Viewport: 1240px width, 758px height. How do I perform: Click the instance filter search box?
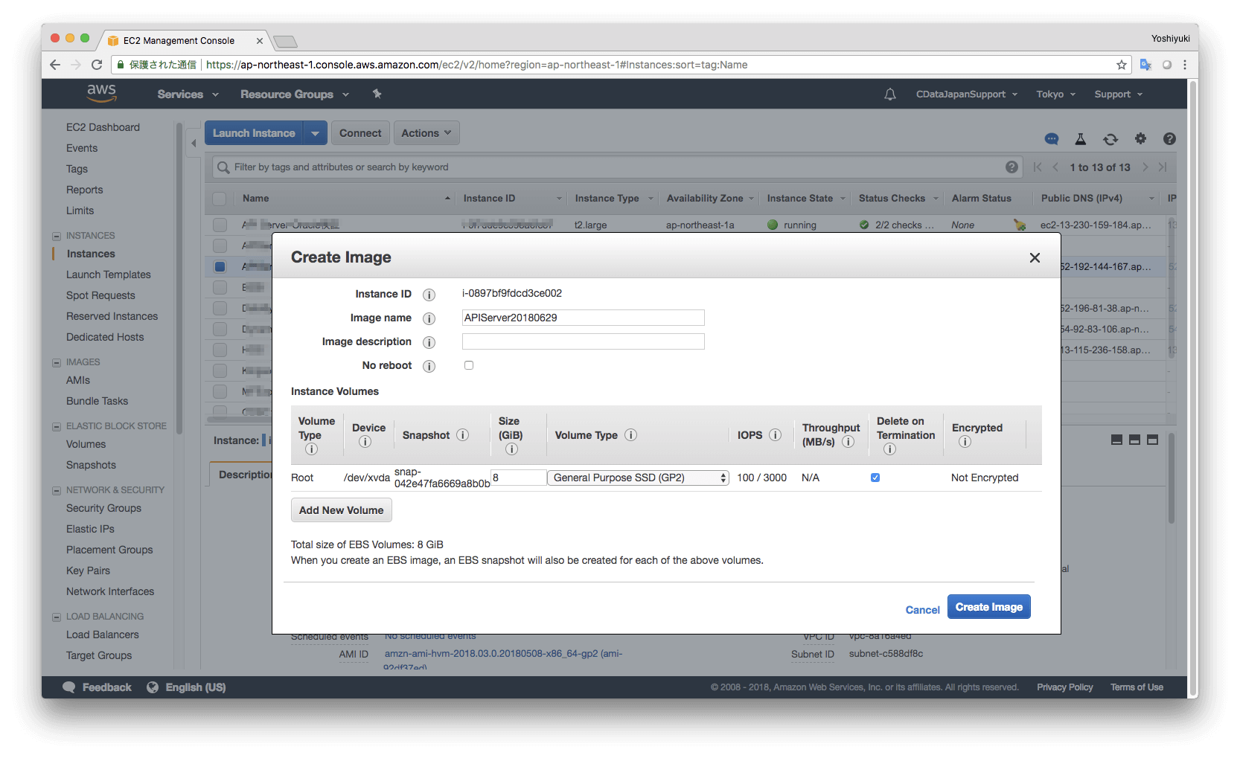616,167
